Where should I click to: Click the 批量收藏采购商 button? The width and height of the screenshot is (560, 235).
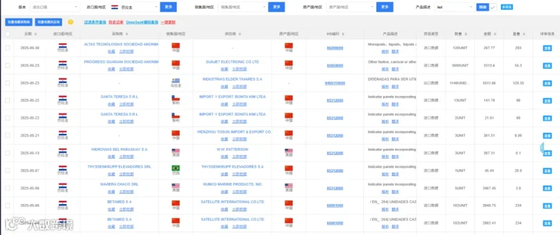pos(19,22)
